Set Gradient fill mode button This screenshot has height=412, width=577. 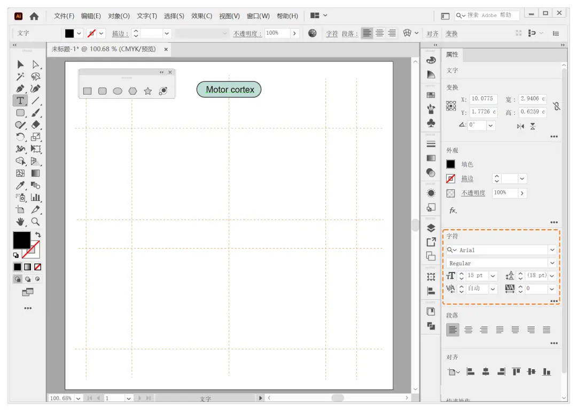[28, 267]
